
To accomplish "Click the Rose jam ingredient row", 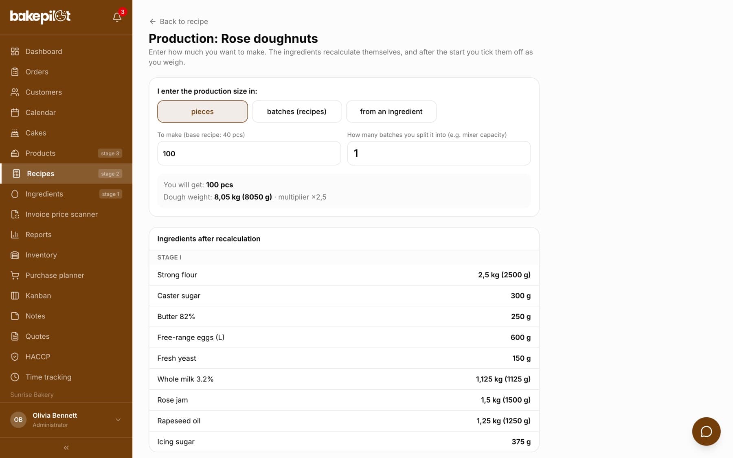I will tap(344, 400).
